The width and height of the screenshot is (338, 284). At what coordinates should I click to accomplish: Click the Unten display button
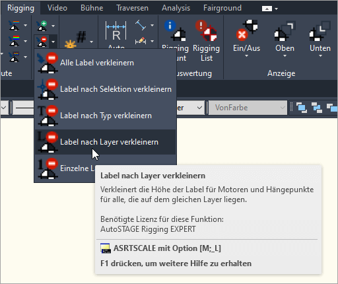point(320,38)
